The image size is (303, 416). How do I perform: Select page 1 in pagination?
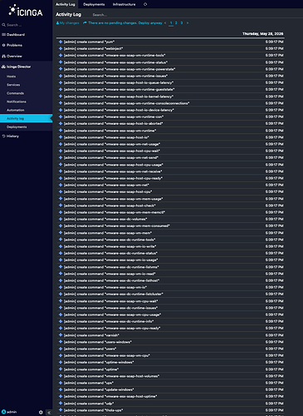click(171, 23)
